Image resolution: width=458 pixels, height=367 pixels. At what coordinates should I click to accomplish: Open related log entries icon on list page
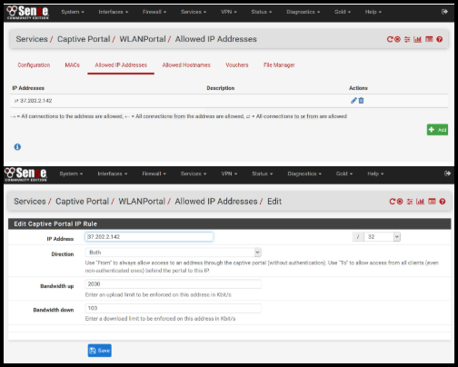tap(429, 39)
